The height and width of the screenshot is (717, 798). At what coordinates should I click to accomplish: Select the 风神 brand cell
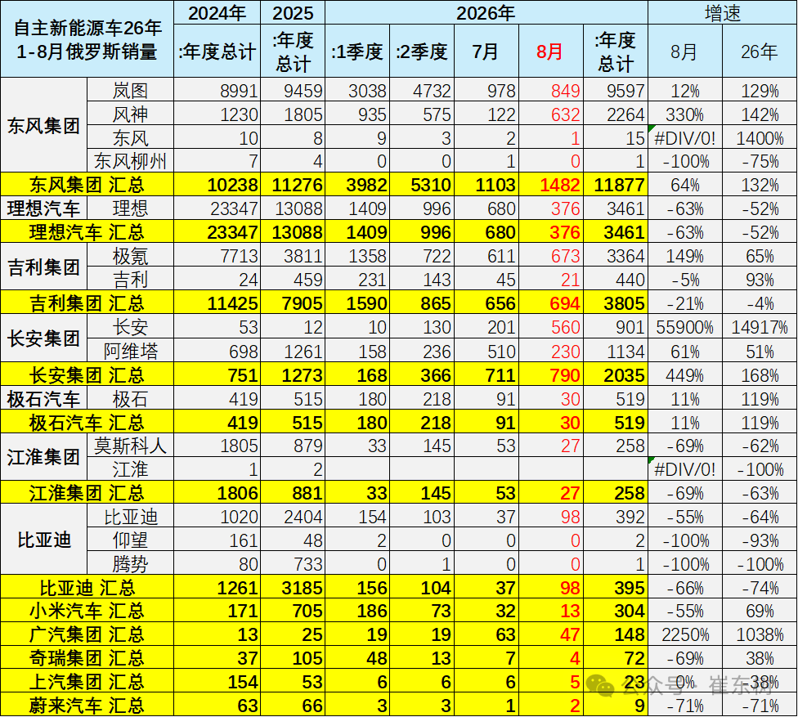[130, 114]
